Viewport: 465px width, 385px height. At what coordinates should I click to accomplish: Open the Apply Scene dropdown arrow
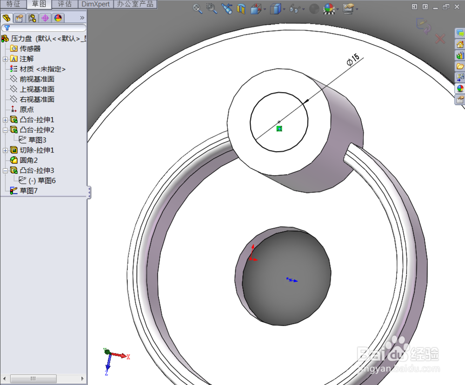[338, 9]
